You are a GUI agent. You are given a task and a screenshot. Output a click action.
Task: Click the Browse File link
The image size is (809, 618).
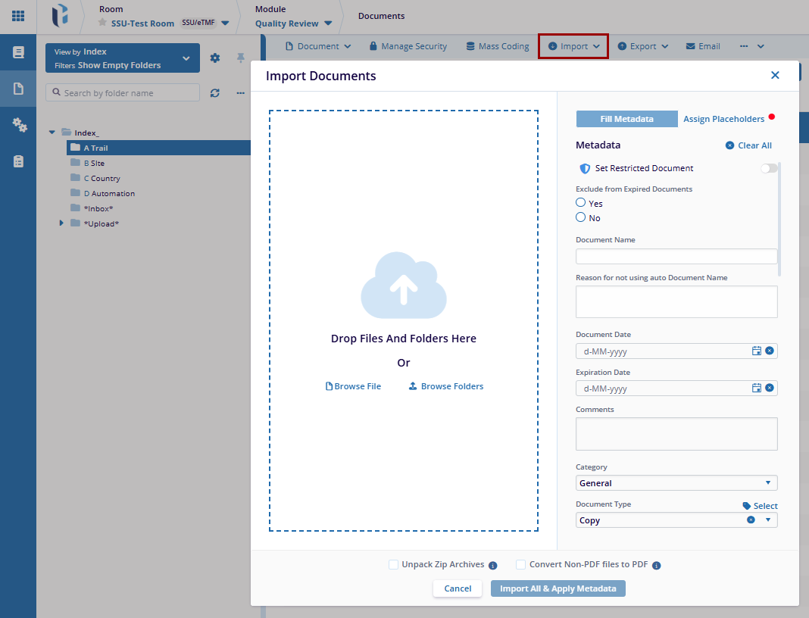point(353,386)
